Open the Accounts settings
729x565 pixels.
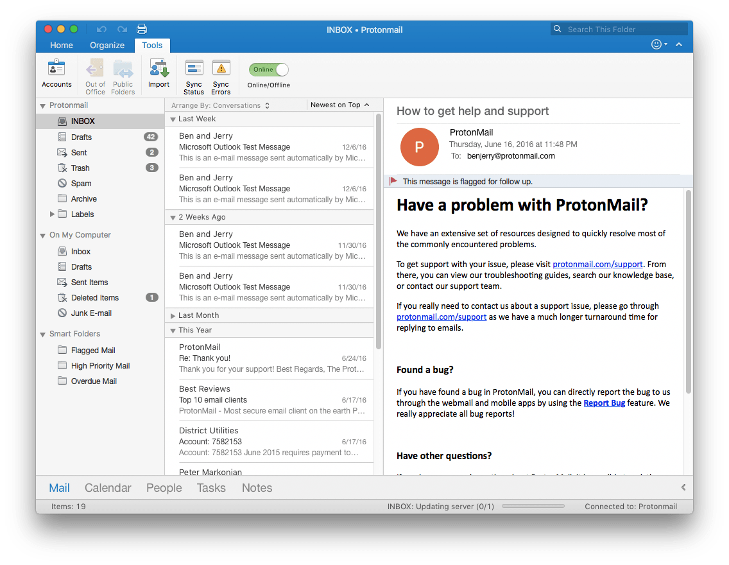(56, 74)
